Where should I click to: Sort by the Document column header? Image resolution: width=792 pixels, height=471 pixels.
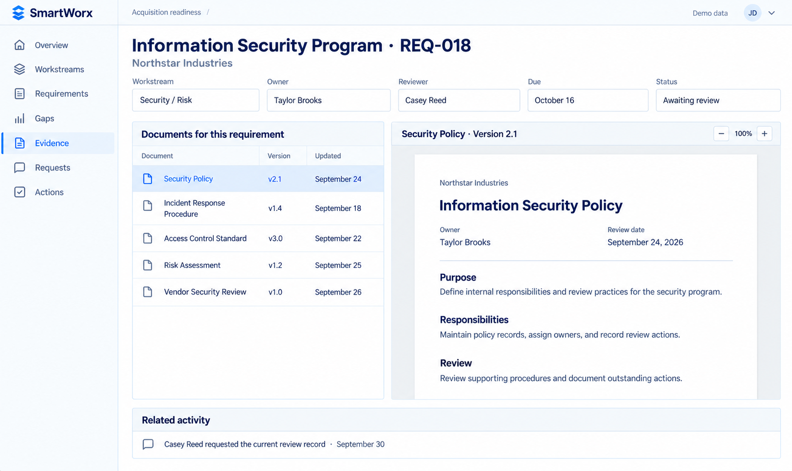pyautogui.click(x=157, y=156)
